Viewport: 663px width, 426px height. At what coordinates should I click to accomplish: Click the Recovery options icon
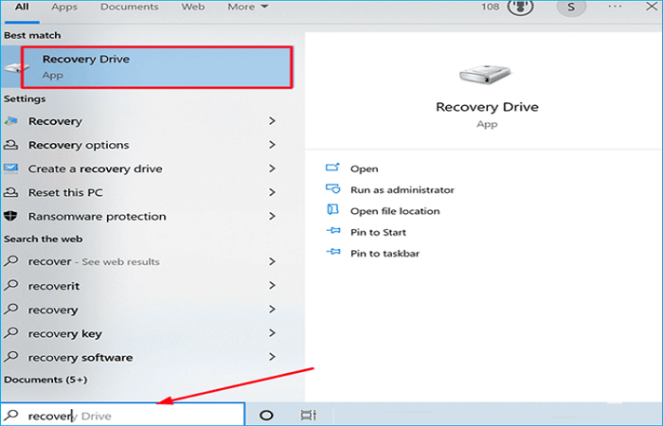coord(10,145)
